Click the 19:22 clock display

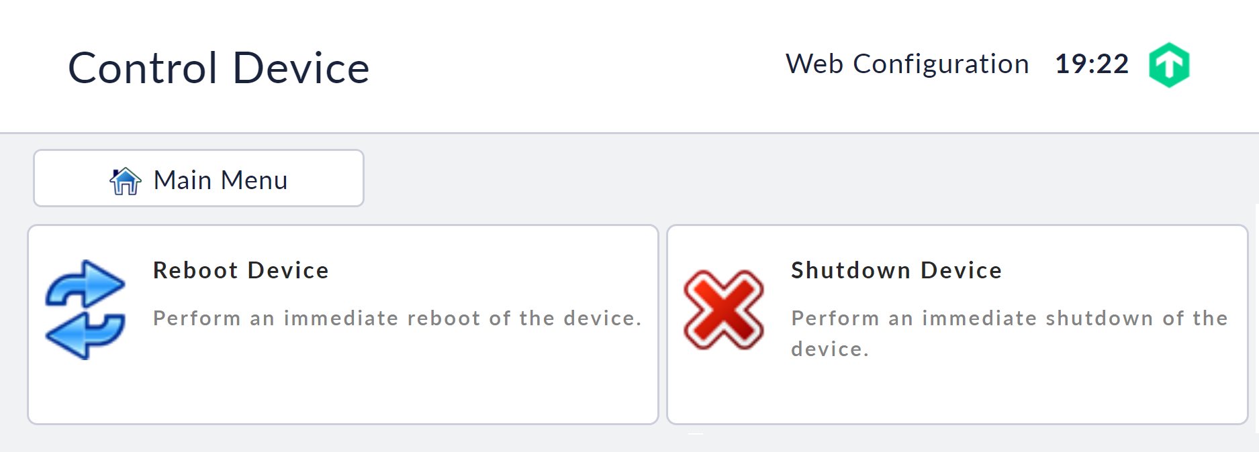(1092, 64)
